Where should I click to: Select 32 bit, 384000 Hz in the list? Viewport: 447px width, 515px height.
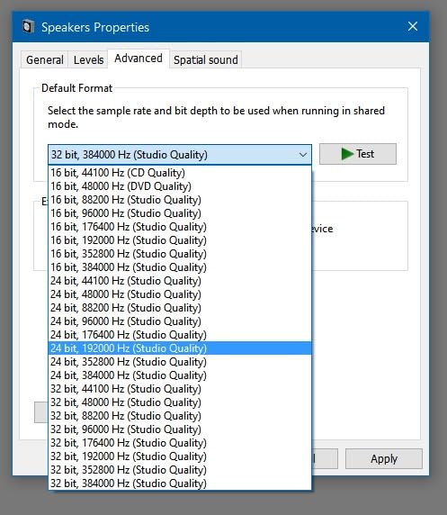click(180, 483)
